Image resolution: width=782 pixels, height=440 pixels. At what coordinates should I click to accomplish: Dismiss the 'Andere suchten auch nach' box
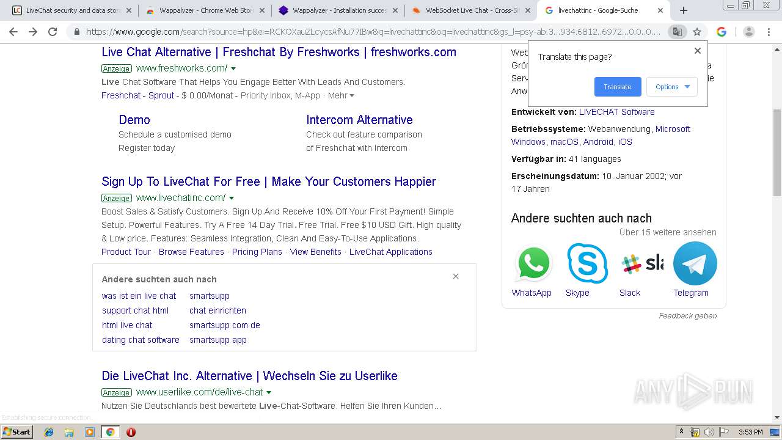(x=456, y=276)
